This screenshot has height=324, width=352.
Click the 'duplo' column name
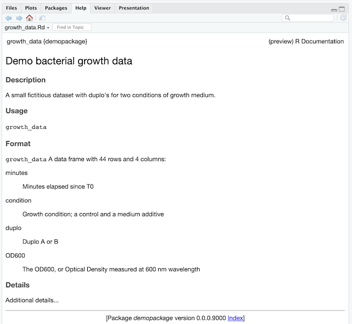[14, 228]
